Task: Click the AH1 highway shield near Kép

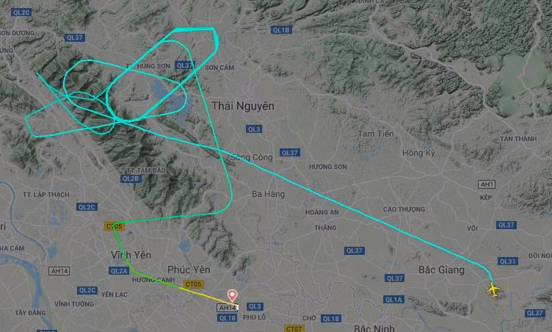Action: [x=487, y=184]
